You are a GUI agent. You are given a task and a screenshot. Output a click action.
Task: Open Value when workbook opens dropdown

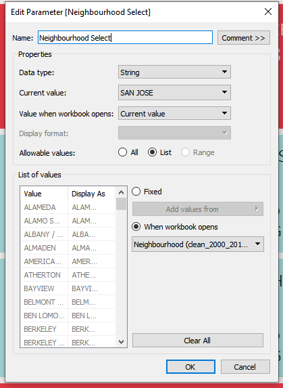[174, 113]
